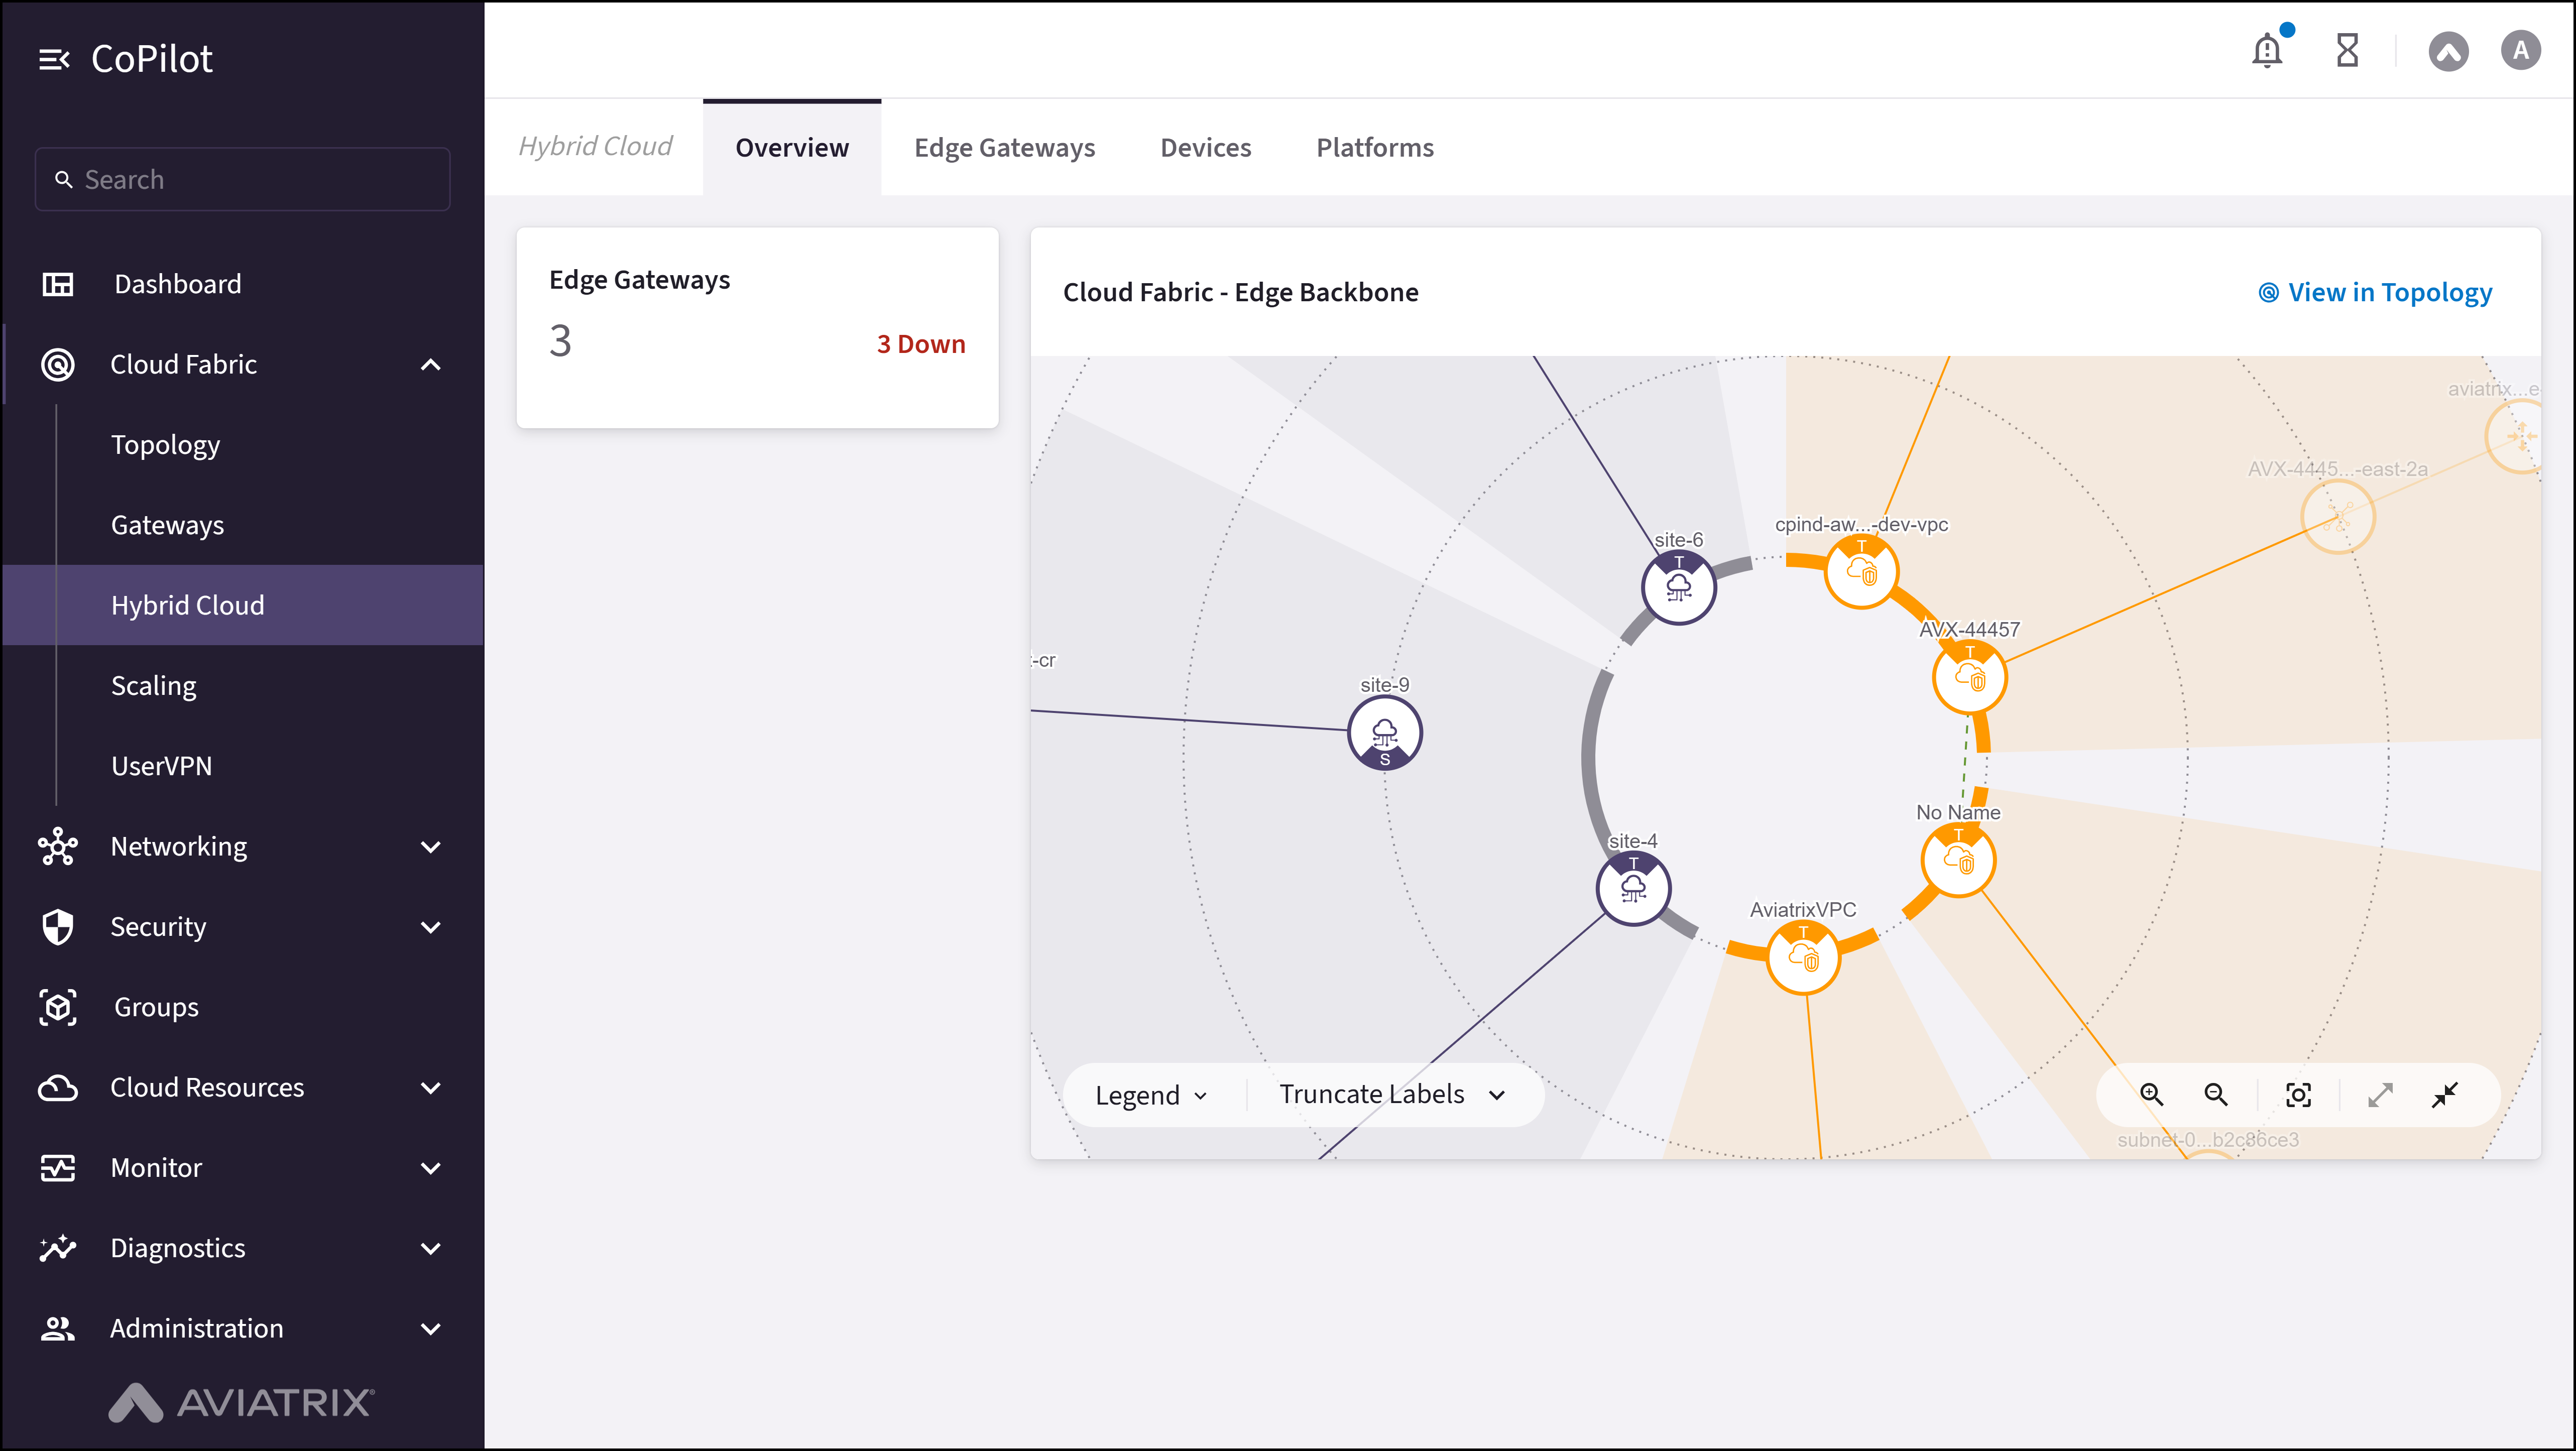Open the user avatar menu
The image size is (2576, 1451).
(2521, 50)
